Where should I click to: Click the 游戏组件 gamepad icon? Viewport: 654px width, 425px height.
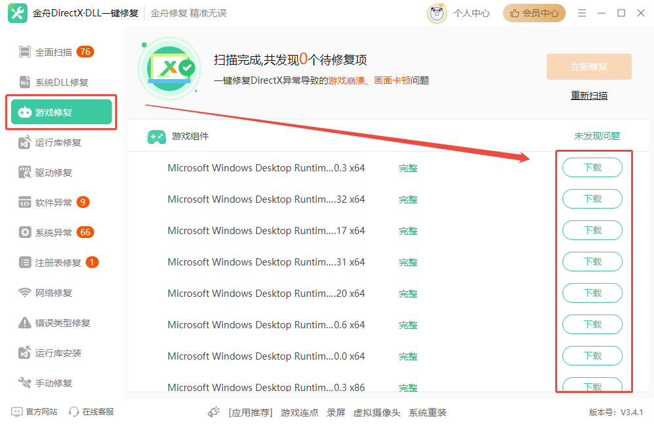[x=156, y=137]
